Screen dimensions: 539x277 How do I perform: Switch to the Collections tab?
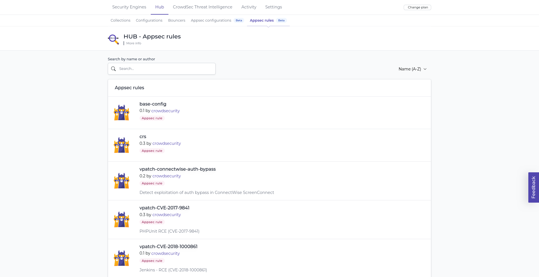point(120,20)
